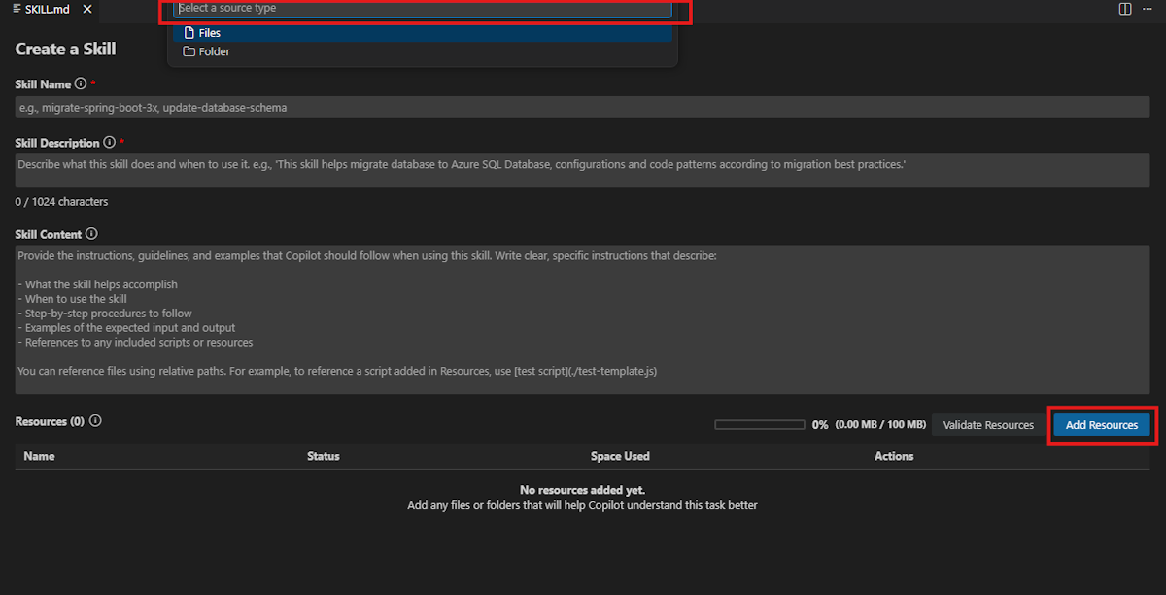Click the Status column header
Screen dimensions: 1166x595
(x=324, y=456)
